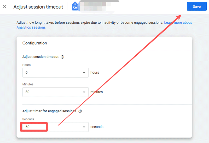
Task: Open help for Adjust session timeout
Action: pos(62,57)
